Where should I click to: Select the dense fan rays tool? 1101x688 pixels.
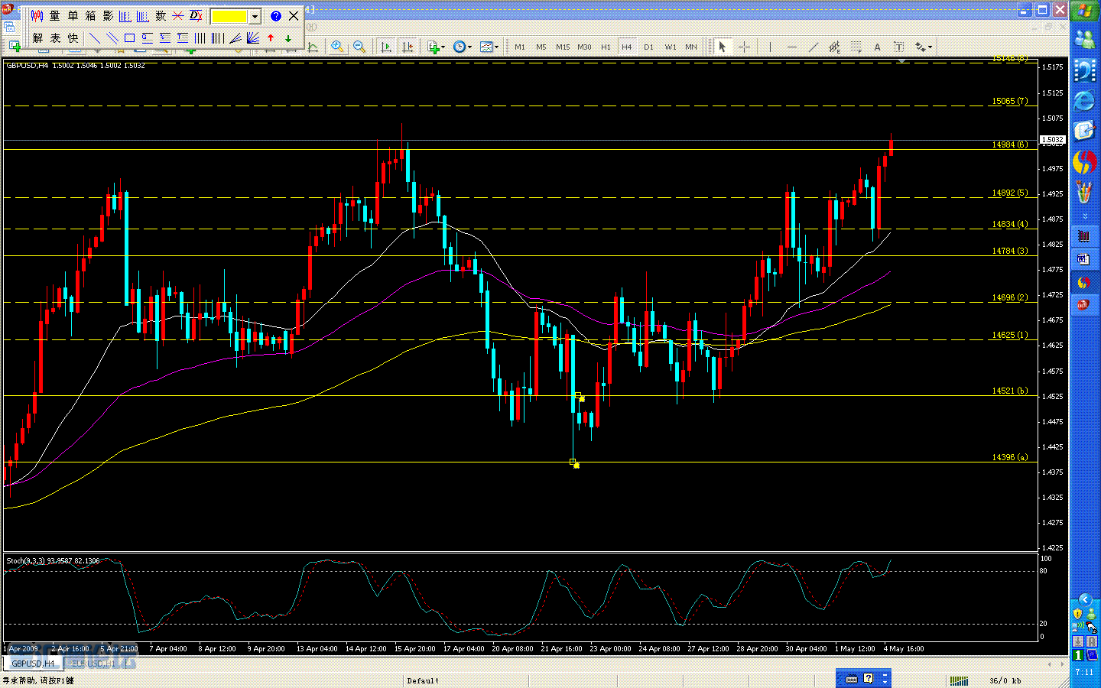pyautogui.click(x=253, y=38)
